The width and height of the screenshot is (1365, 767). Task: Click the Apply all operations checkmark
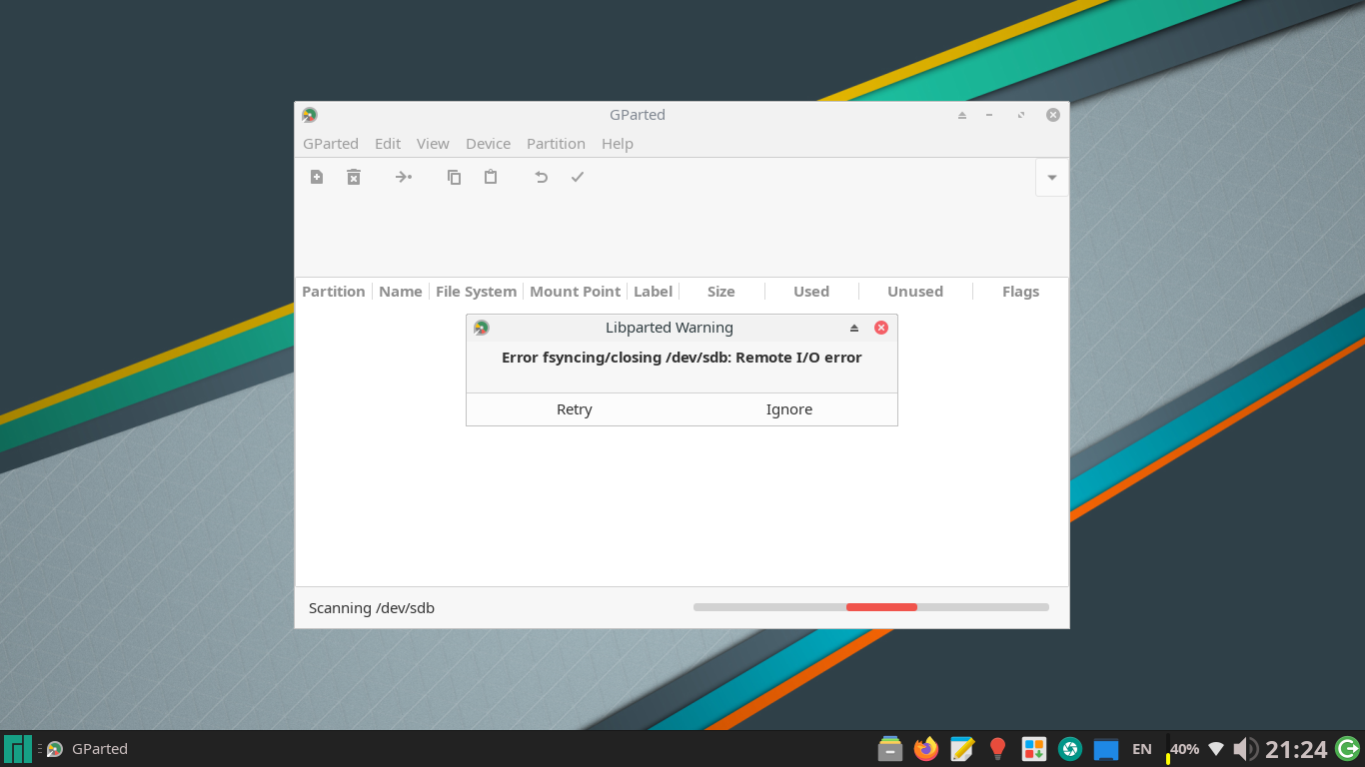point(578,177)
